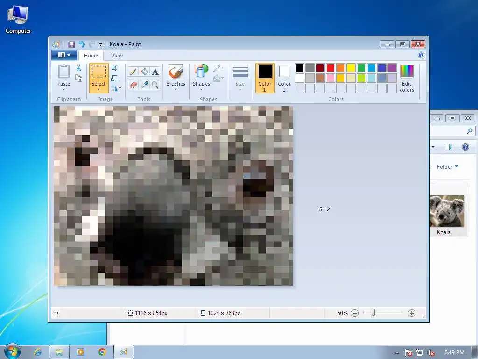Open Paint Help question mark icon

tap(421, 55)
